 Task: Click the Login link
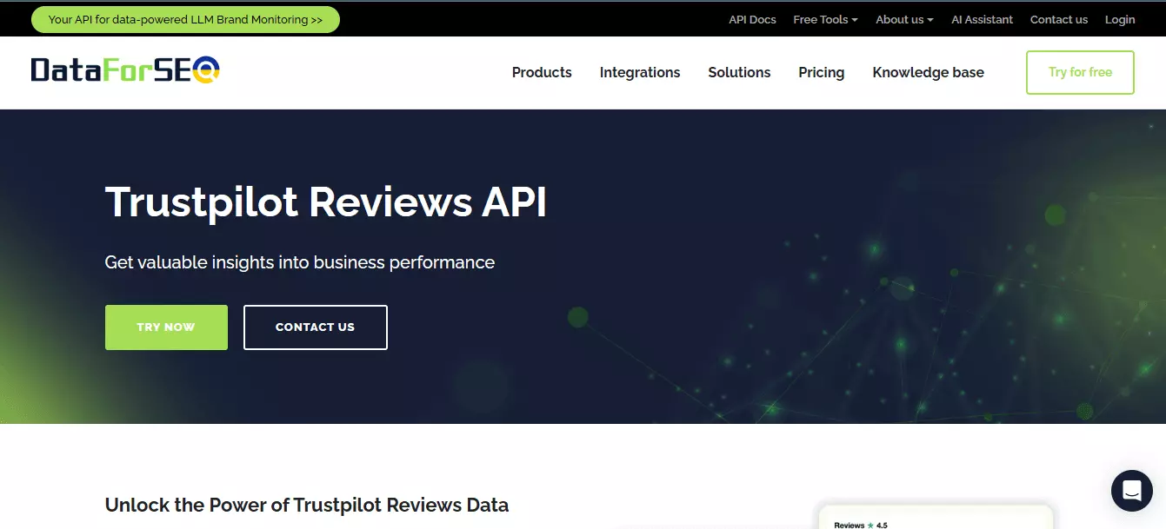(1120, 19)
